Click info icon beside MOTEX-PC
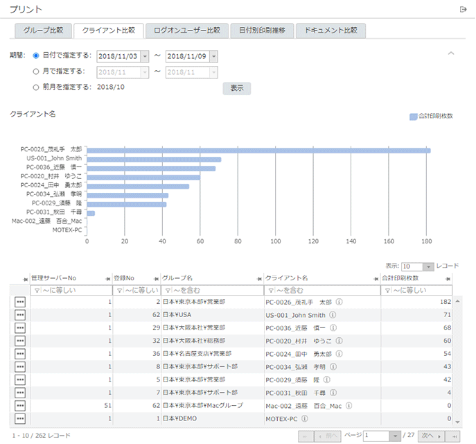 [x=304, y=419]
